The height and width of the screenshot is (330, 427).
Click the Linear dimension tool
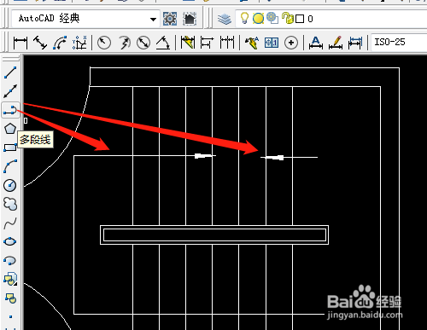coord(20,43)
